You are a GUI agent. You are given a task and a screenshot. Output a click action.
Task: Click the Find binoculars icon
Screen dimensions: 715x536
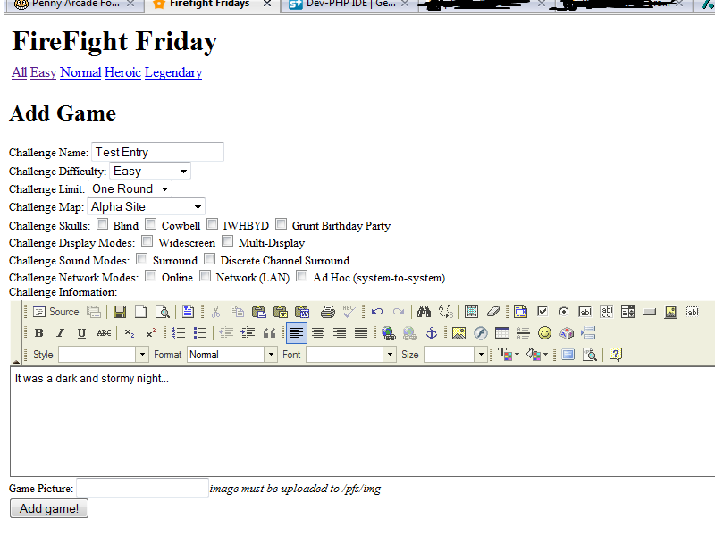pos(424,312)
